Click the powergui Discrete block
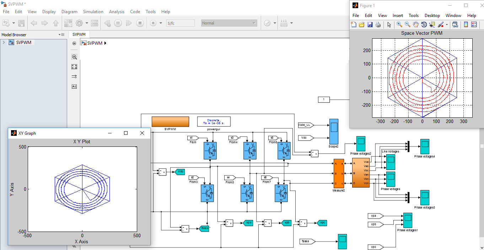 pyautogui.click(x=214, y=121)
